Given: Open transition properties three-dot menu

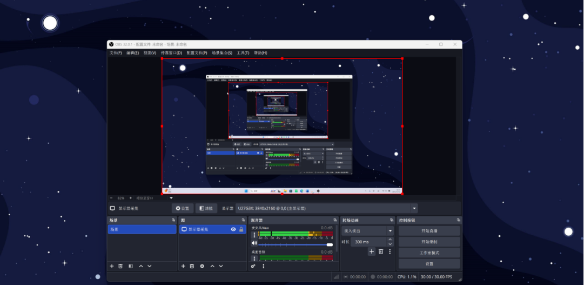Looking at the screenshot, I should (x=390, y=251).
